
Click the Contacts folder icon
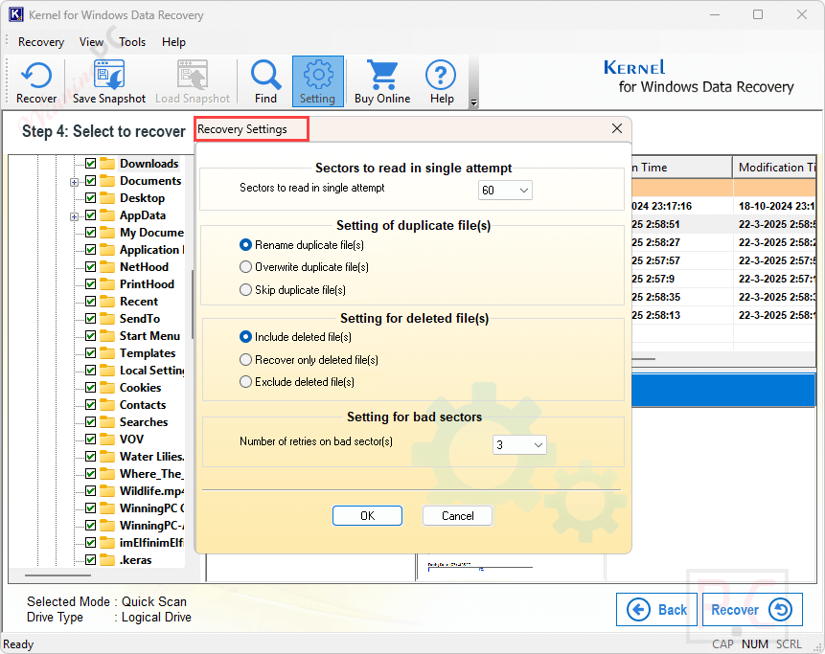[x=107, y=405]
